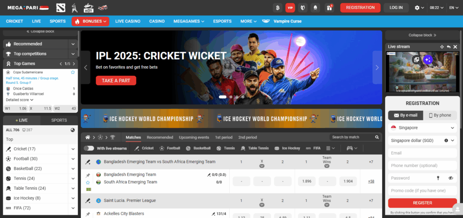This screenshot has height=218, width=463.
Task: Toggle the With live streams switch
Action: point(89,148)
